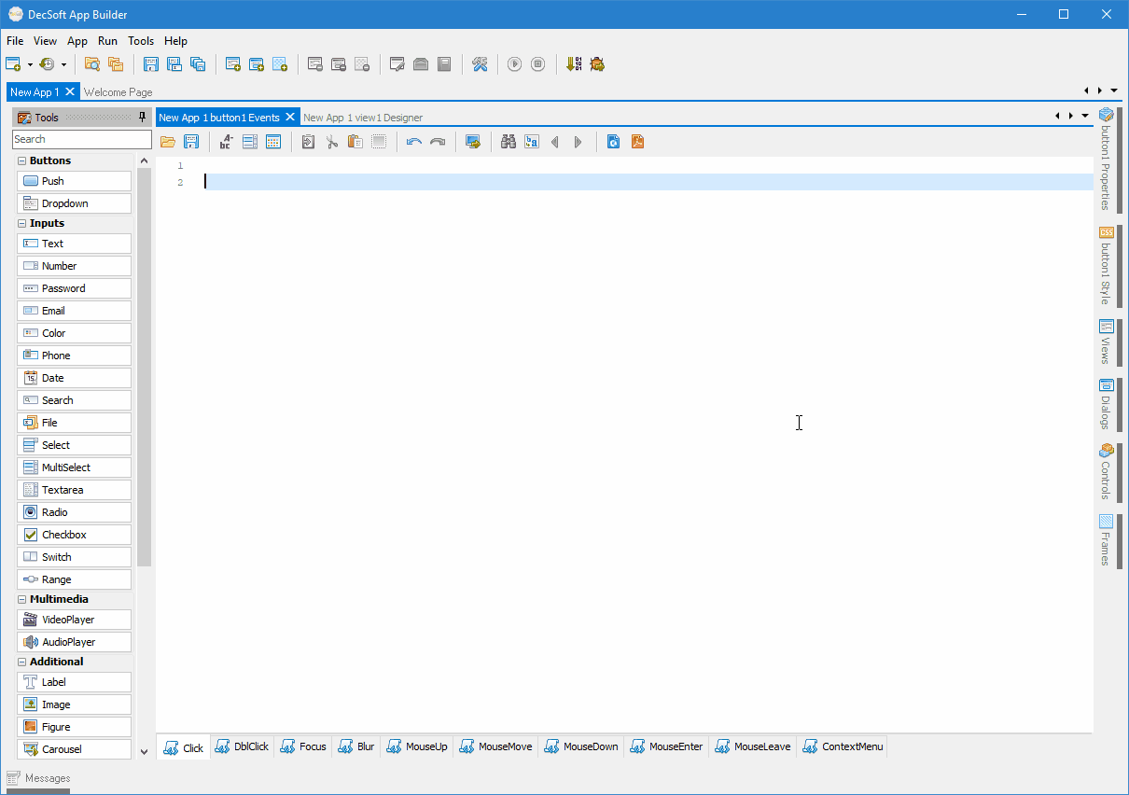Open the editor tab list dropdown arrow

pos(1085,116)
